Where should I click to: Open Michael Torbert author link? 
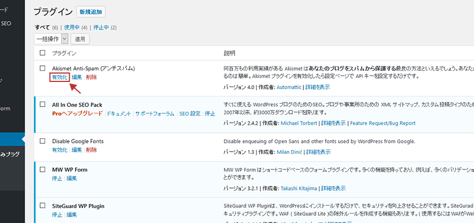(x=299, y=123)
